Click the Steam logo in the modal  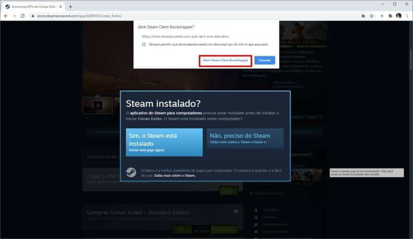131,172
